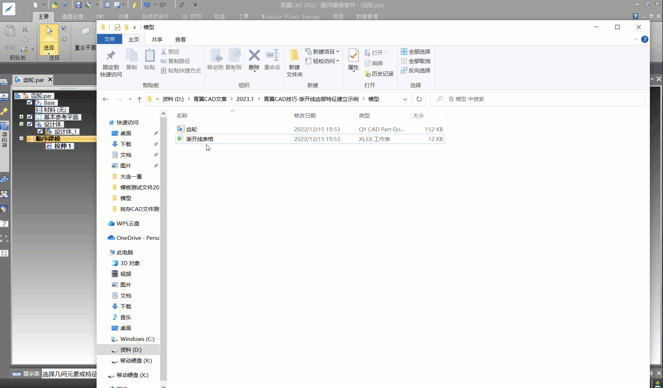The image size is (663, 388).
Task: Click the CAD application logo button
Action: point(9,9)
